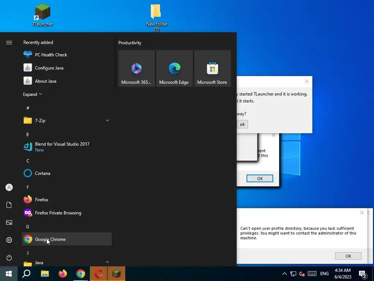
Task: Launch Google Chrome from the app list
Action: coord(67,239)
